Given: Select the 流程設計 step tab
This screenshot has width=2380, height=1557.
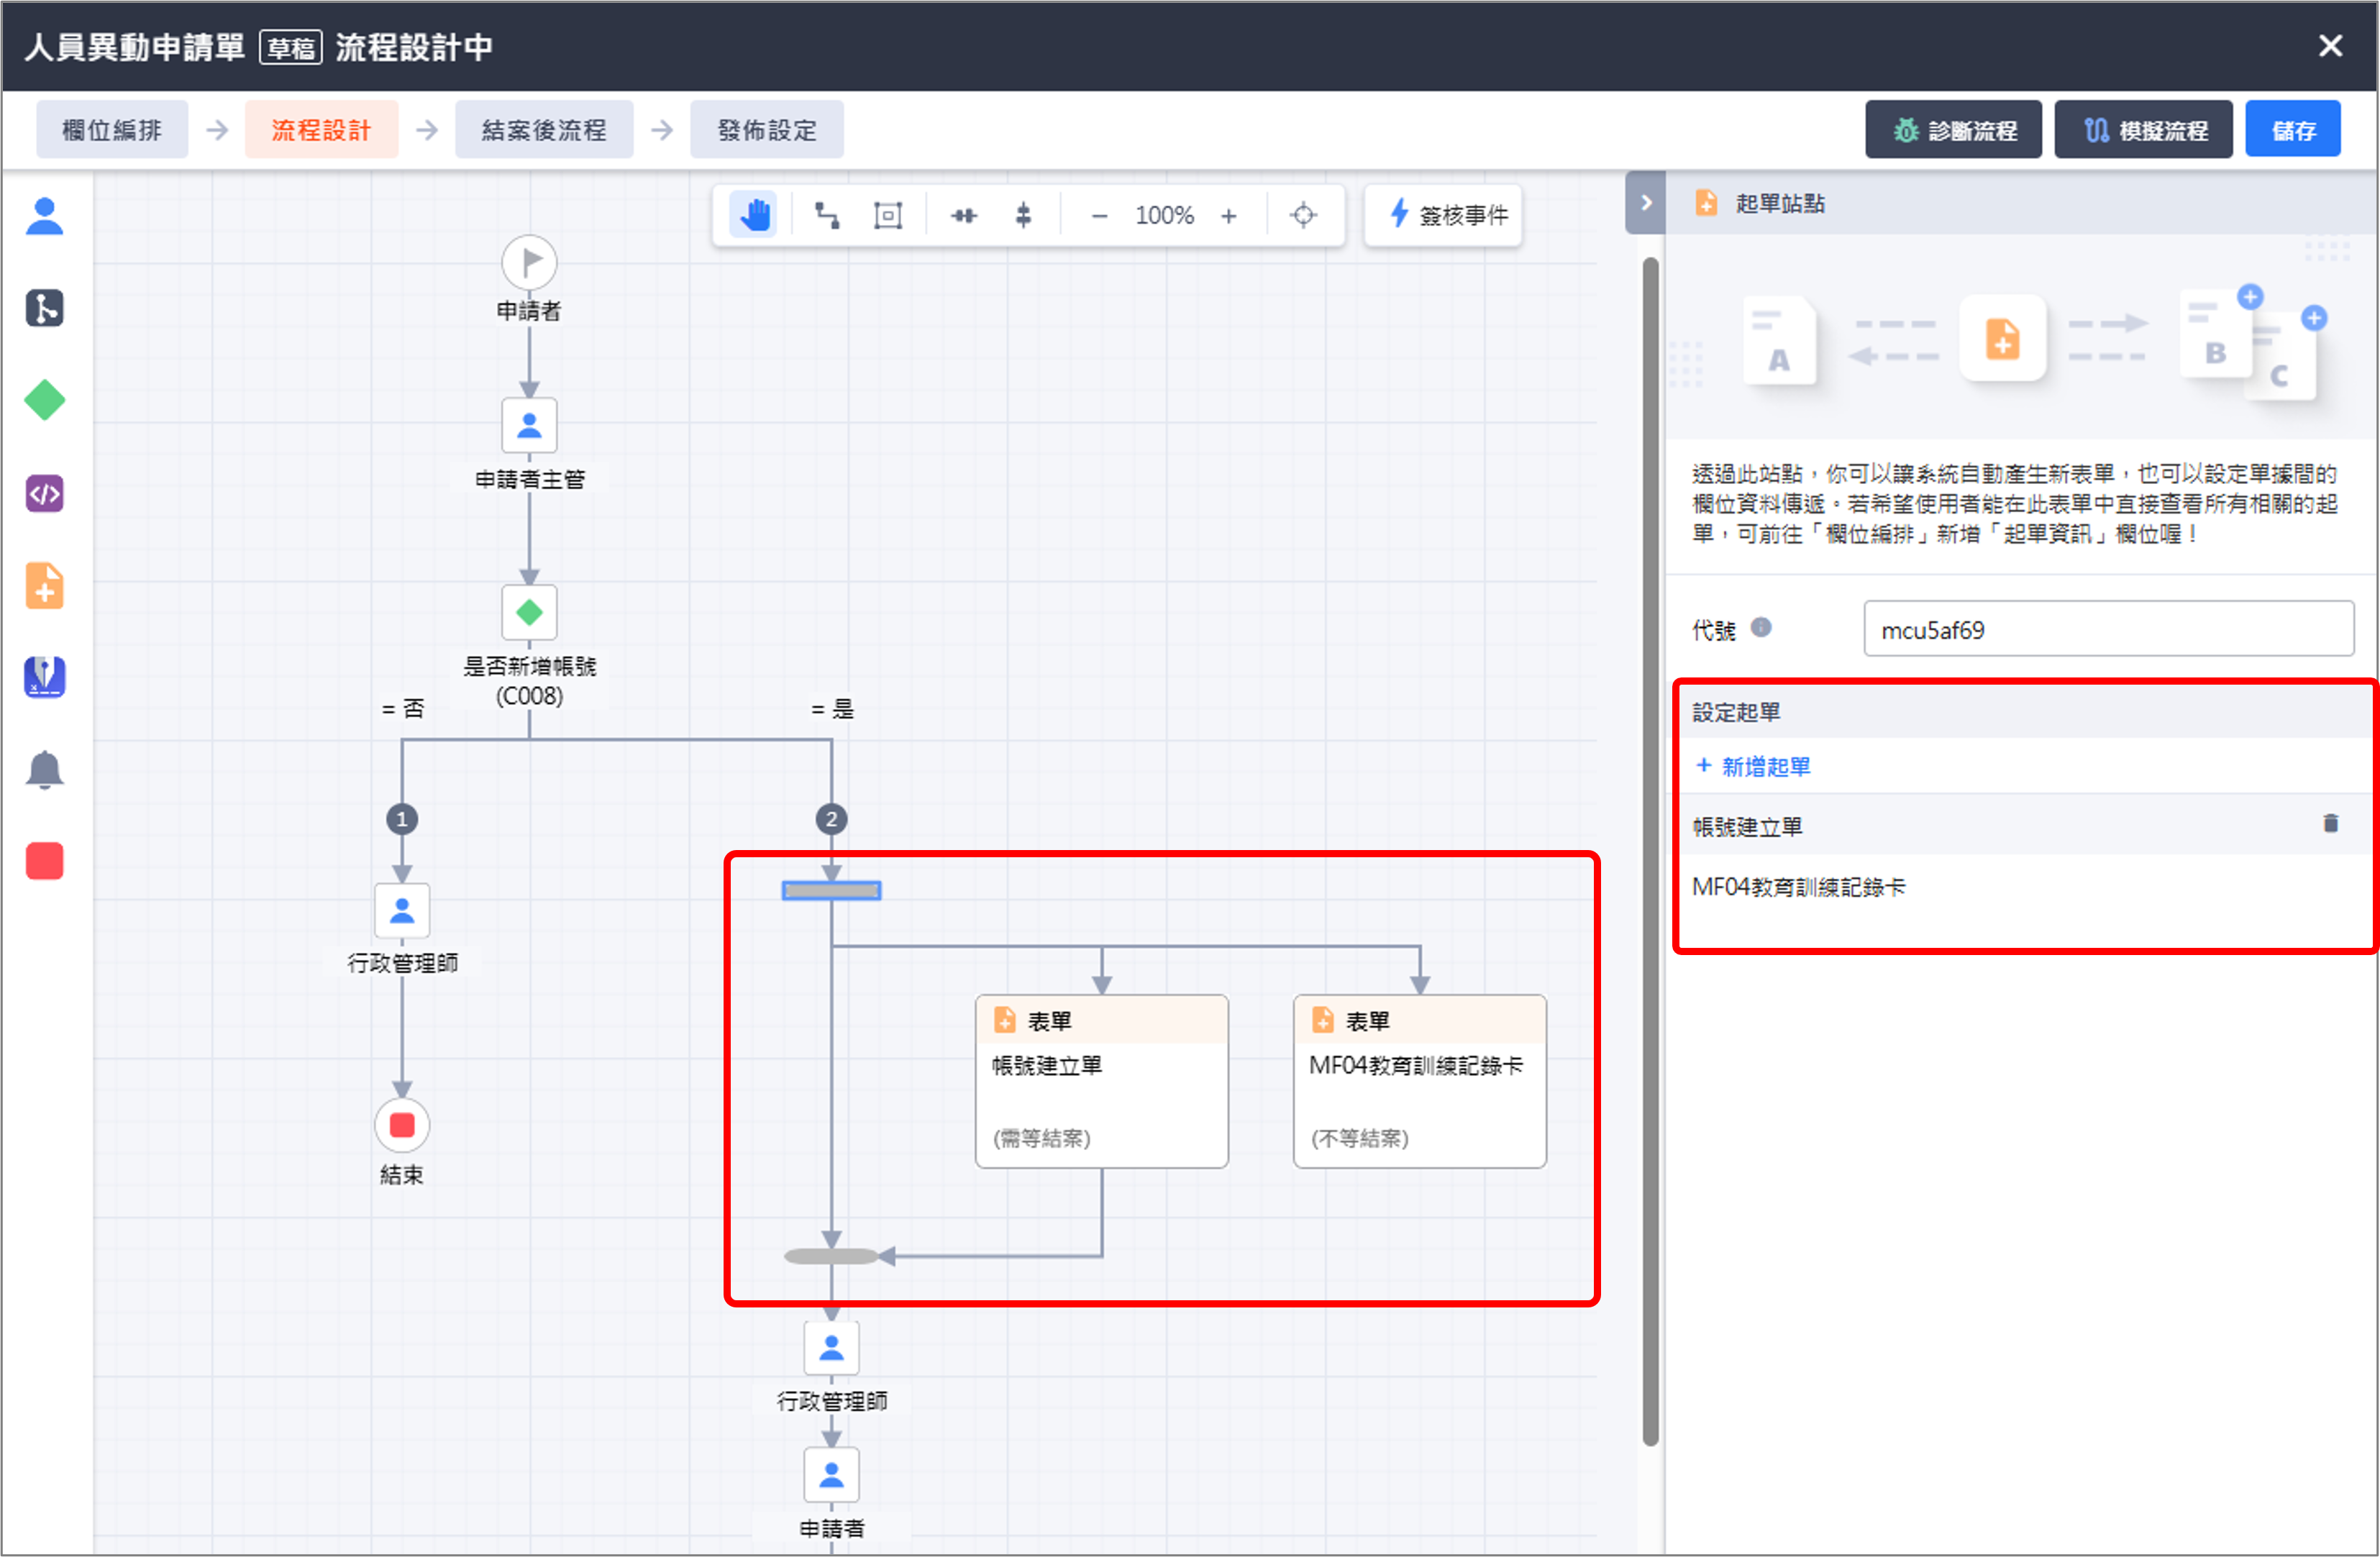Looking at the screenshot, I should pos(321,130).
